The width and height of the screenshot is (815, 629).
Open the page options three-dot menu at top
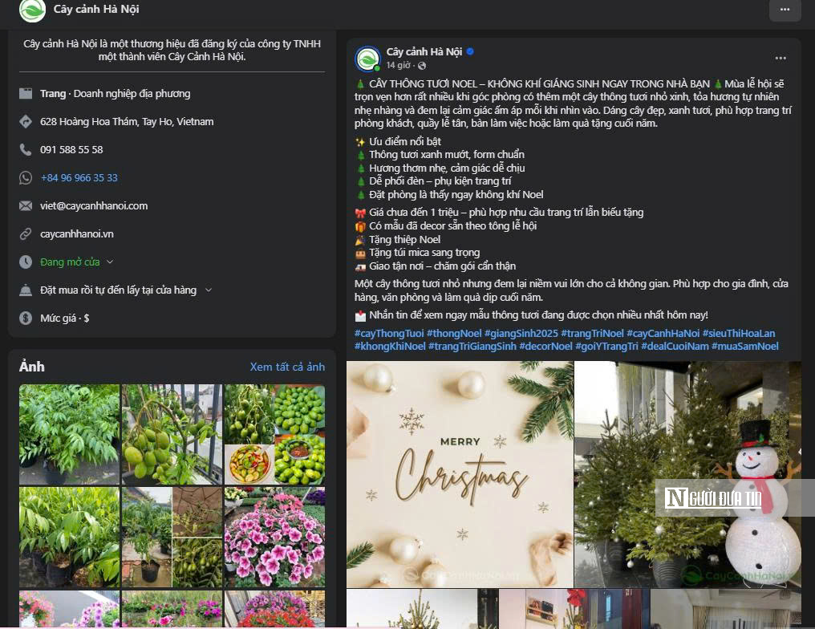point(785,10)
